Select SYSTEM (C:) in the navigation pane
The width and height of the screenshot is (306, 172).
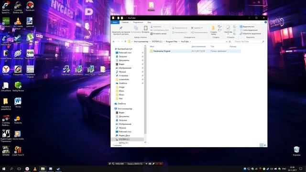click(127, 139)
